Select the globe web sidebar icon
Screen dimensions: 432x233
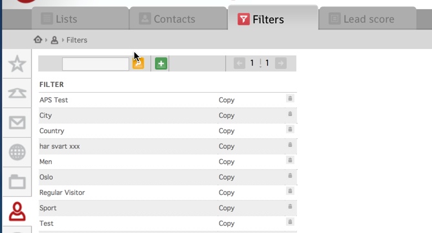click(17, 152)
